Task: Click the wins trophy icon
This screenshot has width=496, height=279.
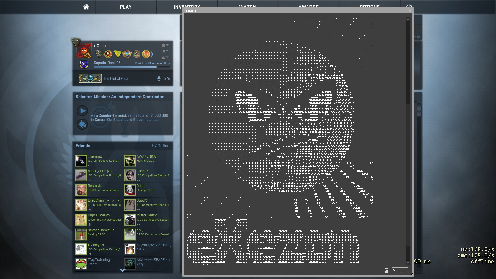Action: pos(159,79)
